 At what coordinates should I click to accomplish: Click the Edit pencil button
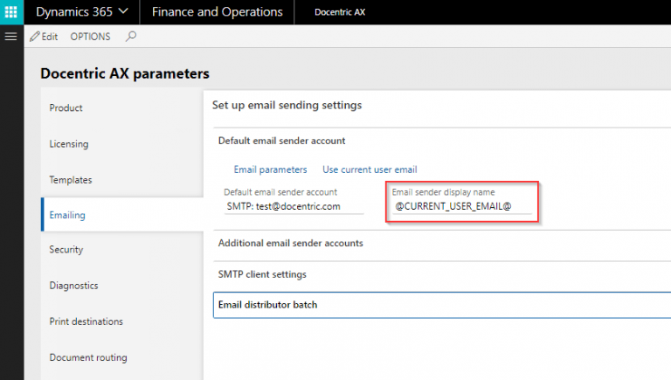(x=44, y=37)
